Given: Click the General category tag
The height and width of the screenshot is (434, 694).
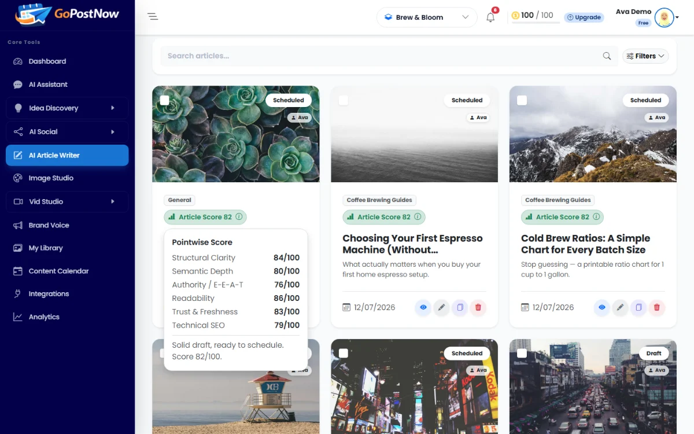Looking at the screenshot, I should (180, 200).
